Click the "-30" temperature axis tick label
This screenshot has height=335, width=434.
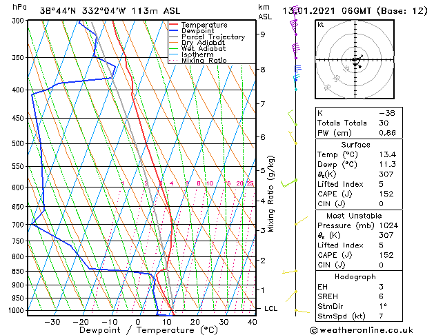point(52,322)
